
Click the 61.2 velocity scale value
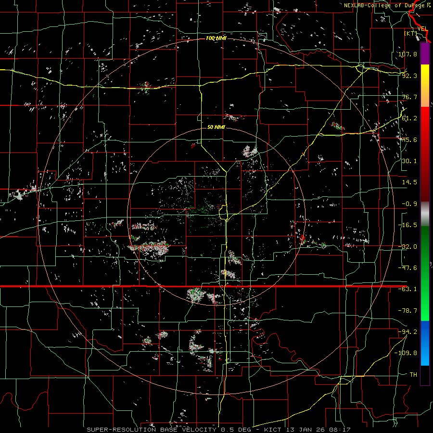[409, 118]
